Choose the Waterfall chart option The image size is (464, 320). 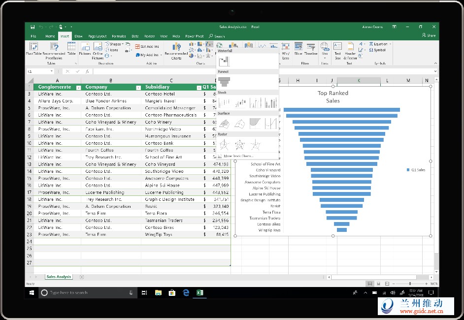tap(225, 61)
